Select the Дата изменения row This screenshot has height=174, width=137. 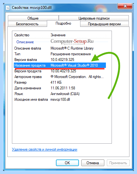click(x=60, y=88)
